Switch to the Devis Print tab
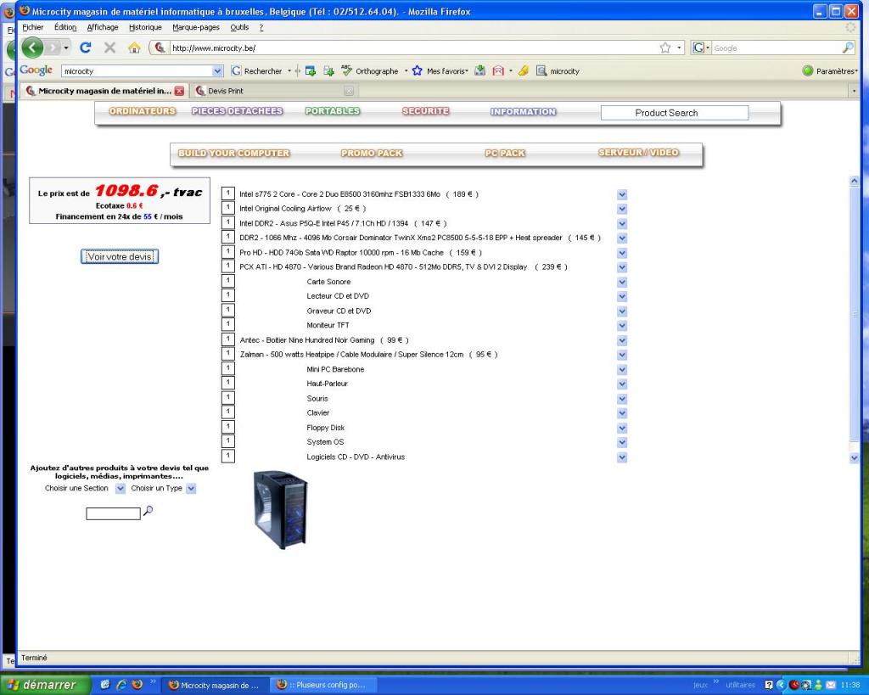Image resolution: width=869 pixels, height=695 pixels. point(273,91)
